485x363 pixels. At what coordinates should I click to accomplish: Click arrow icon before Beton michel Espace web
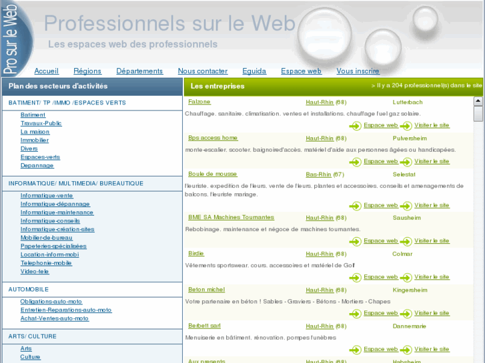click(x=356, y=314)
